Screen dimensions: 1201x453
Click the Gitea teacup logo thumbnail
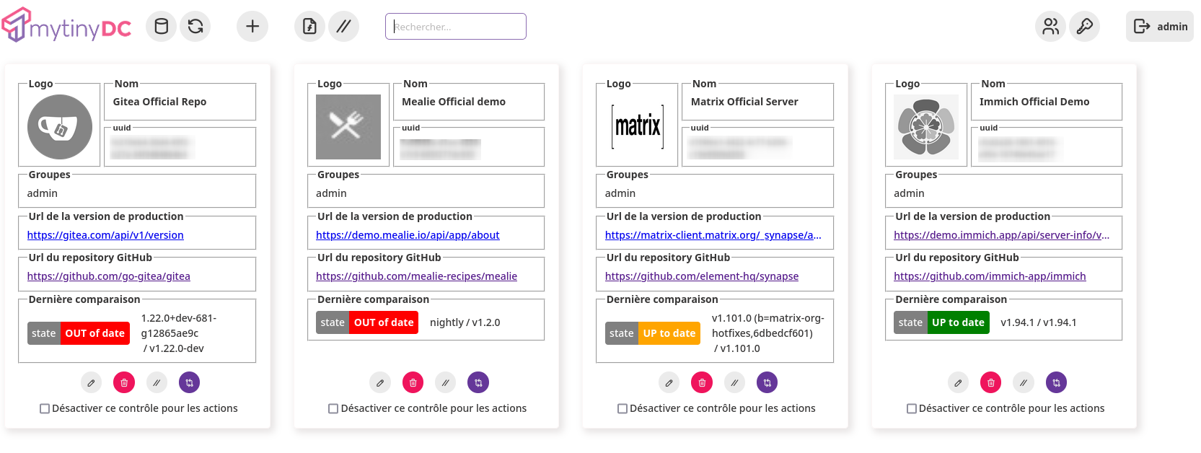click(x=60, y=127)
